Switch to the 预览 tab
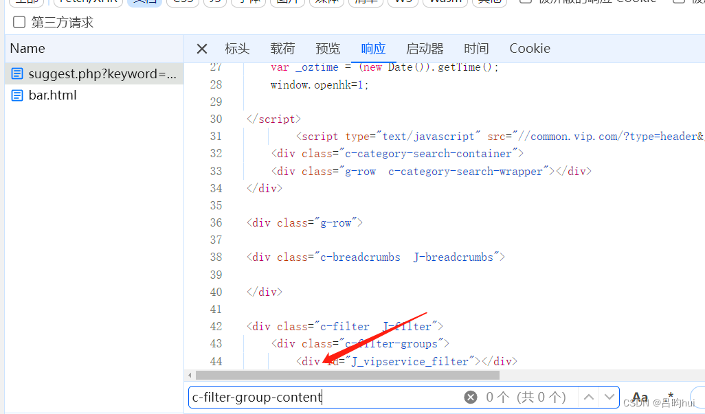 [x=328, y=49]
